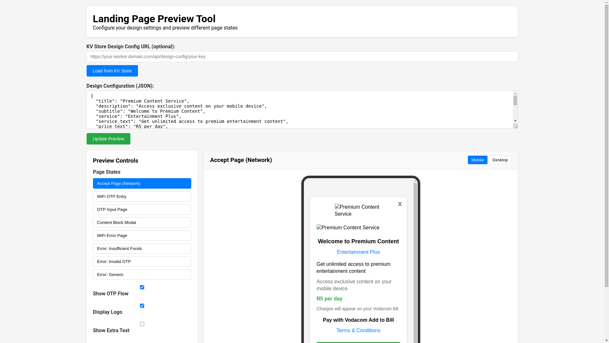
Task: Click the Accept Page (Network) preview header
Action: coord(241,160)
